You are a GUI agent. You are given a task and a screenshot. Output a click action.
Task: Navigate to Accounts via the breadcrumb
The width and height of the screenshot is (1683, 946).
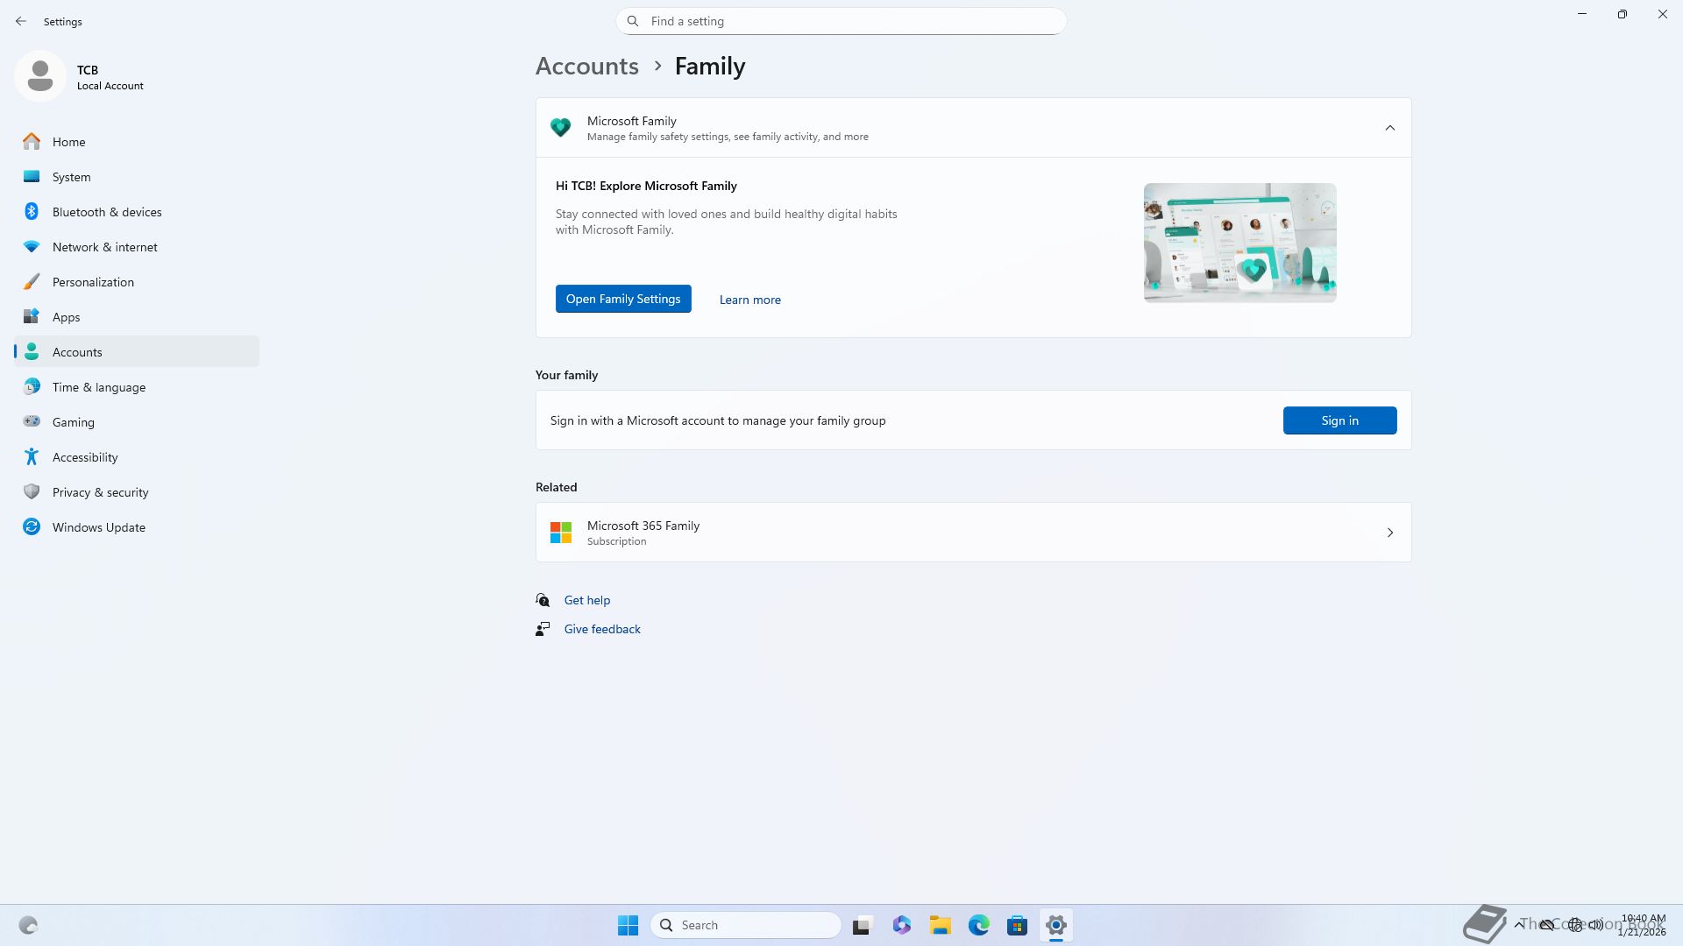[x=586, y=67]
